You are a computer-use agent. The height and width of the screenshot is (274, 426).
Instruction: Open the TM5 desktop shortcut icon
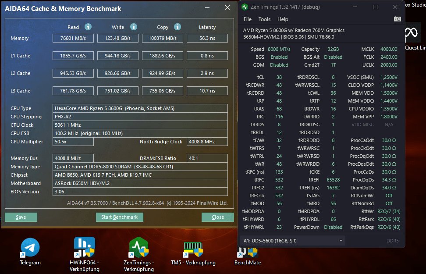[x=193, y=249]
